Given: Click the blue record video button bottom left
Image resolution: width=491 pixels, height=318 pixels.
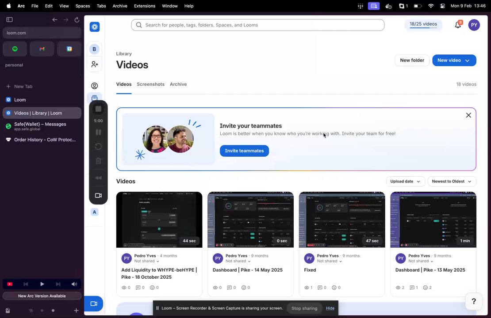Looking at the screenshot, I should (x=94, y=303).
